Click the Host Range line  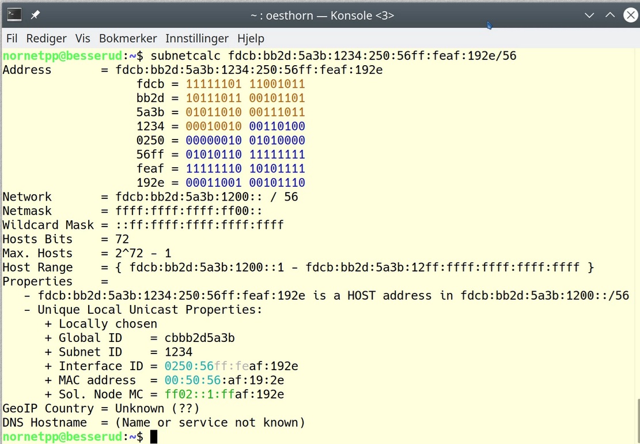298,268
